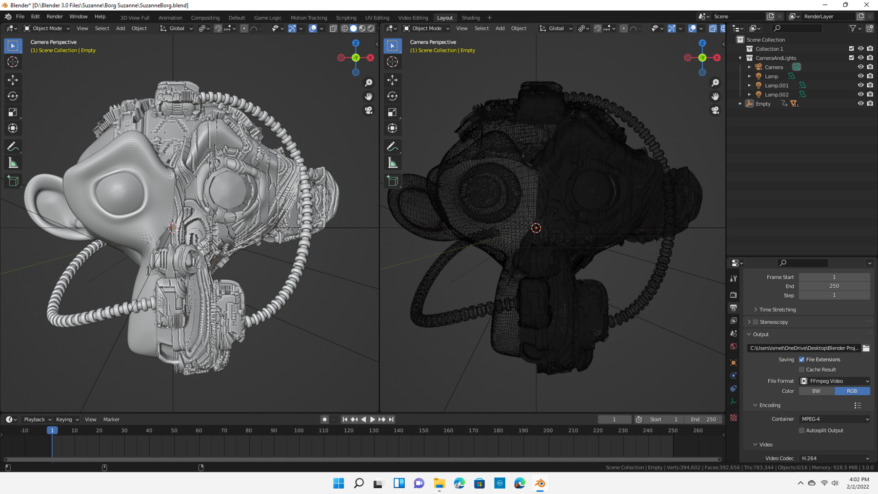The image size is (878, 494).
Task: Open the output path file browser
Action: click(x=866, y=348)
